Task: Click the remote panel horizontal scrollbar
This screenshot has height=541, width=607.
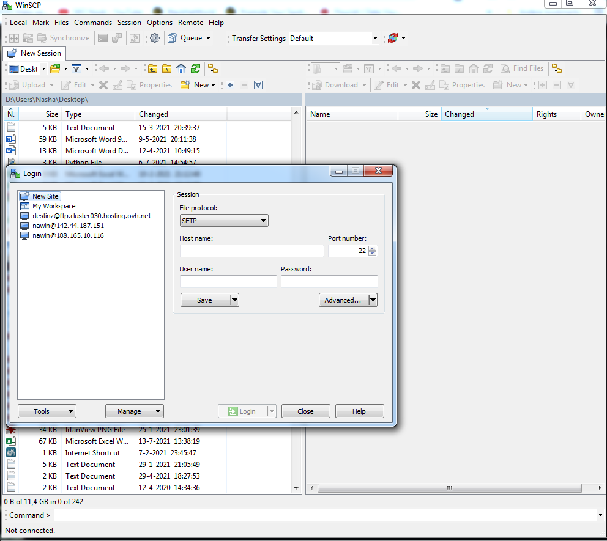Action: [x=450, y=488]
